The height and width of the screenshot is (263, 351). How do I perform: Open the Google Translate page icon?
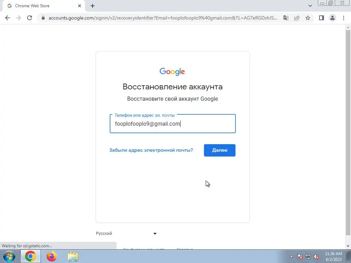tap(286, 18)
